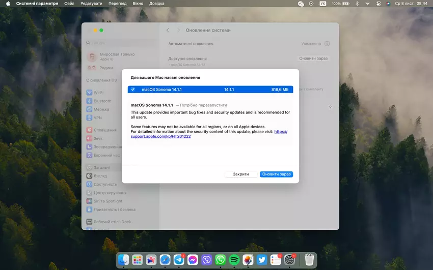Image resolution: width=433 pixels, height=270 pixels.
Task: Click the Twitter Dock icon
Action: 262,260
